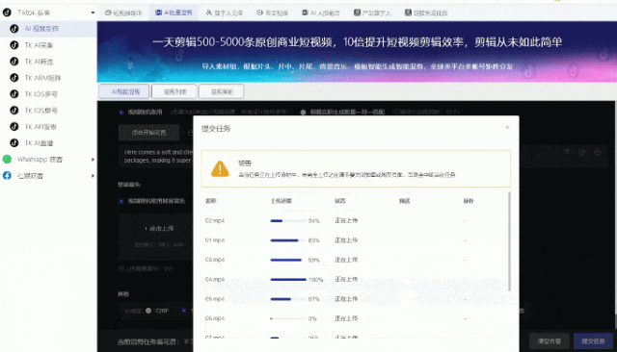This screenshot has height=352, width=617.
Task: Click the icon on the first top tab
Action: pyautogui.click(x=108, y=13)
